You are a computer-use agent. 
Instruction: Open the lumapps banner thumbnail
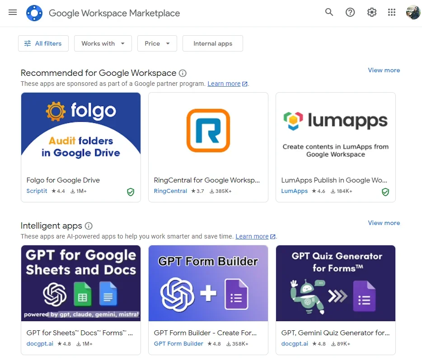point(336,131)
